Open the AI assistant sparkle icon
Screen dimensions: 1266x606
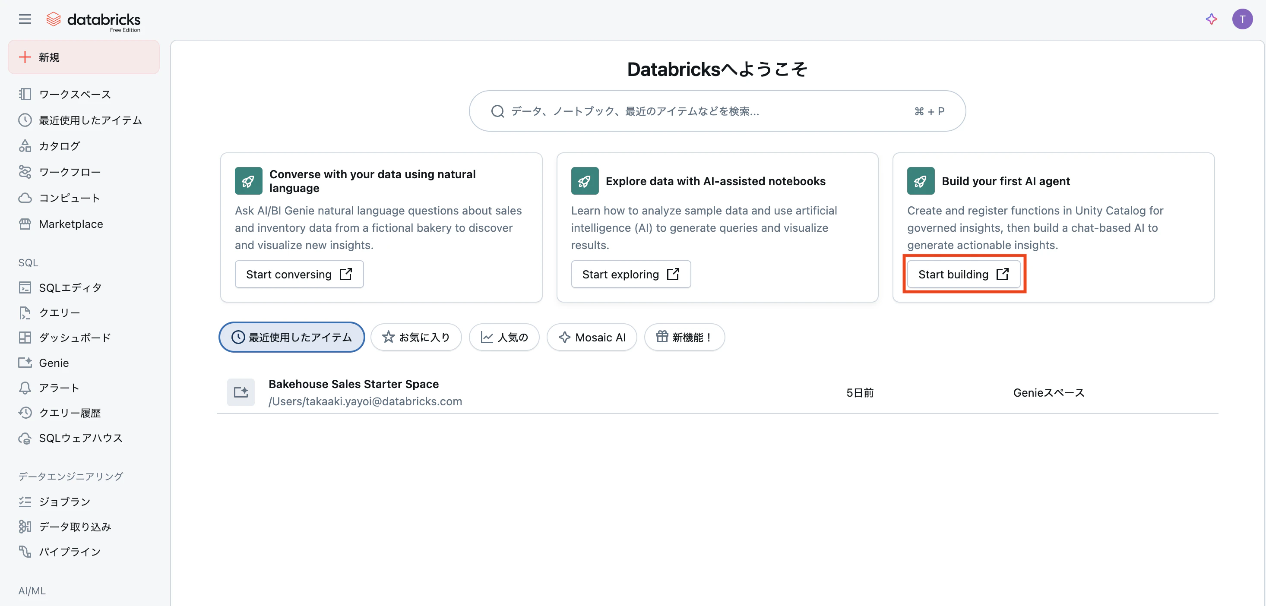pos(1211,19)
